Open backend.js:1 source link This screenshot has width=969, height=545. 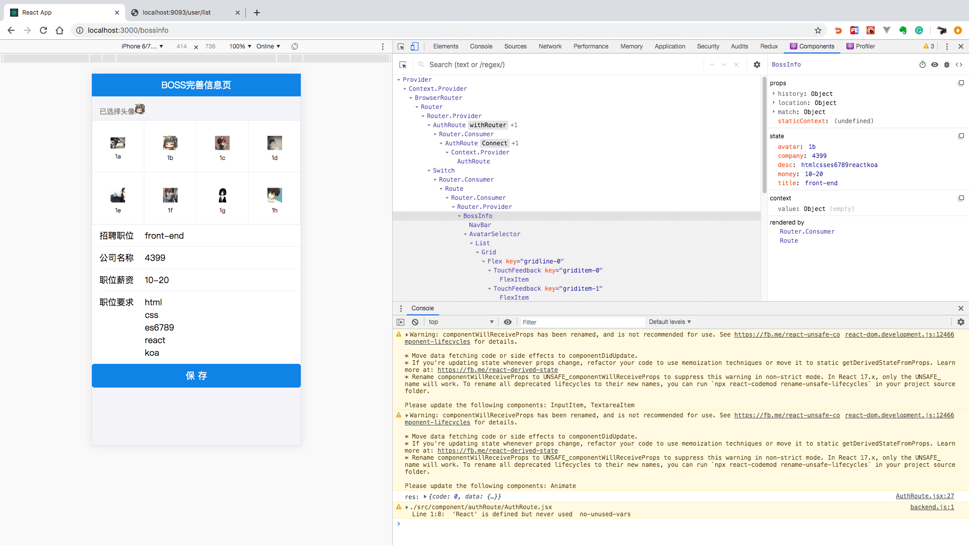932,507
